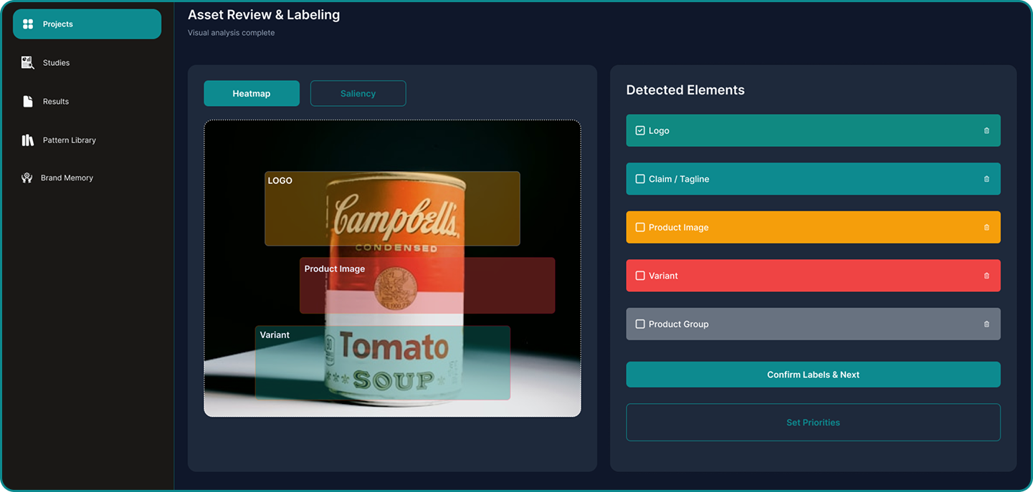Select the LOGO bounding box on the image

[393, 208]
